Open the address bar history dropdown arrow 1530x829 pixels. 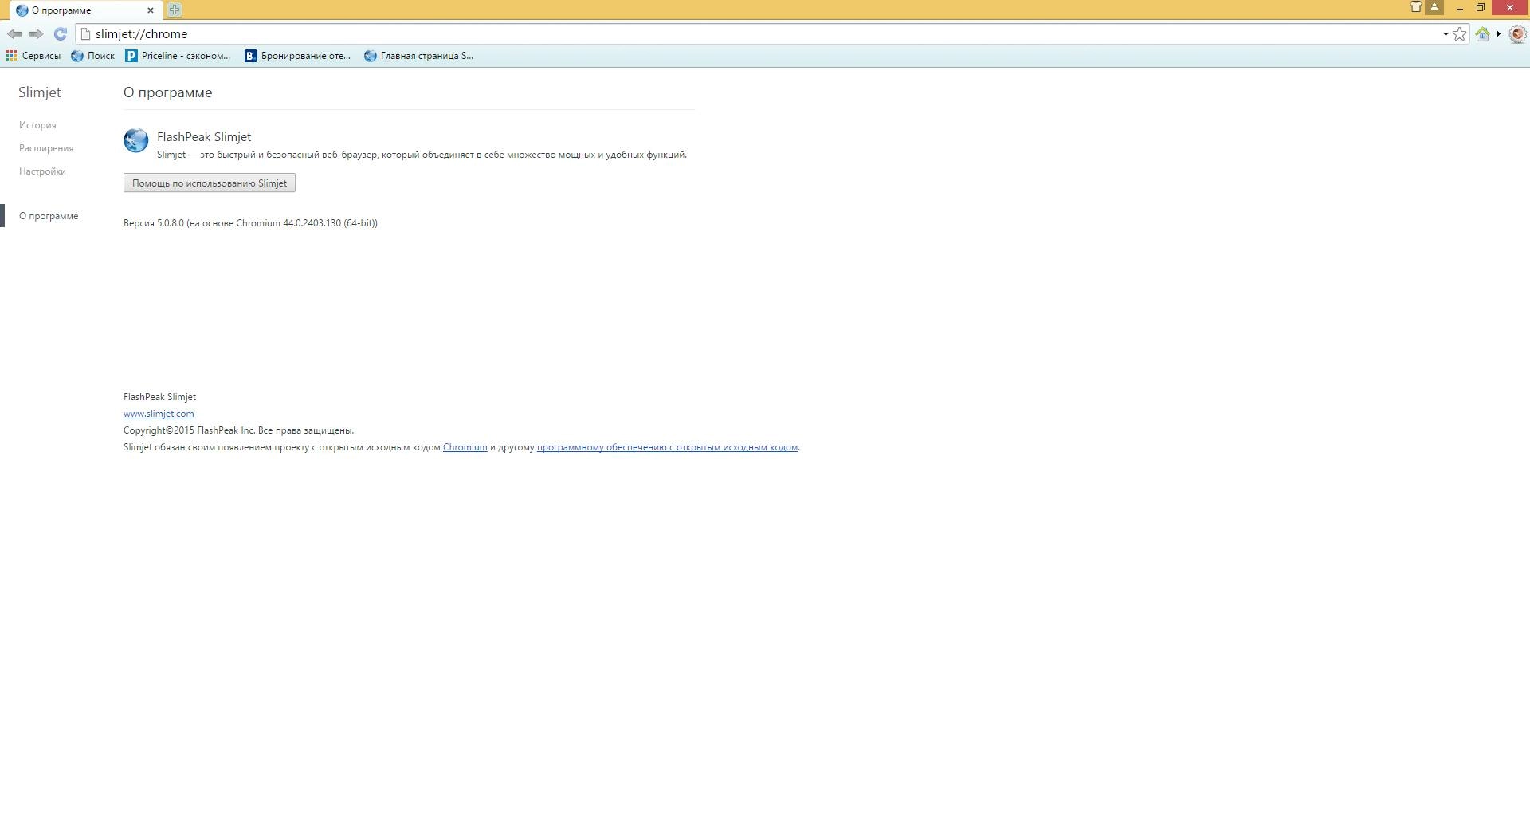(1445, 34)
